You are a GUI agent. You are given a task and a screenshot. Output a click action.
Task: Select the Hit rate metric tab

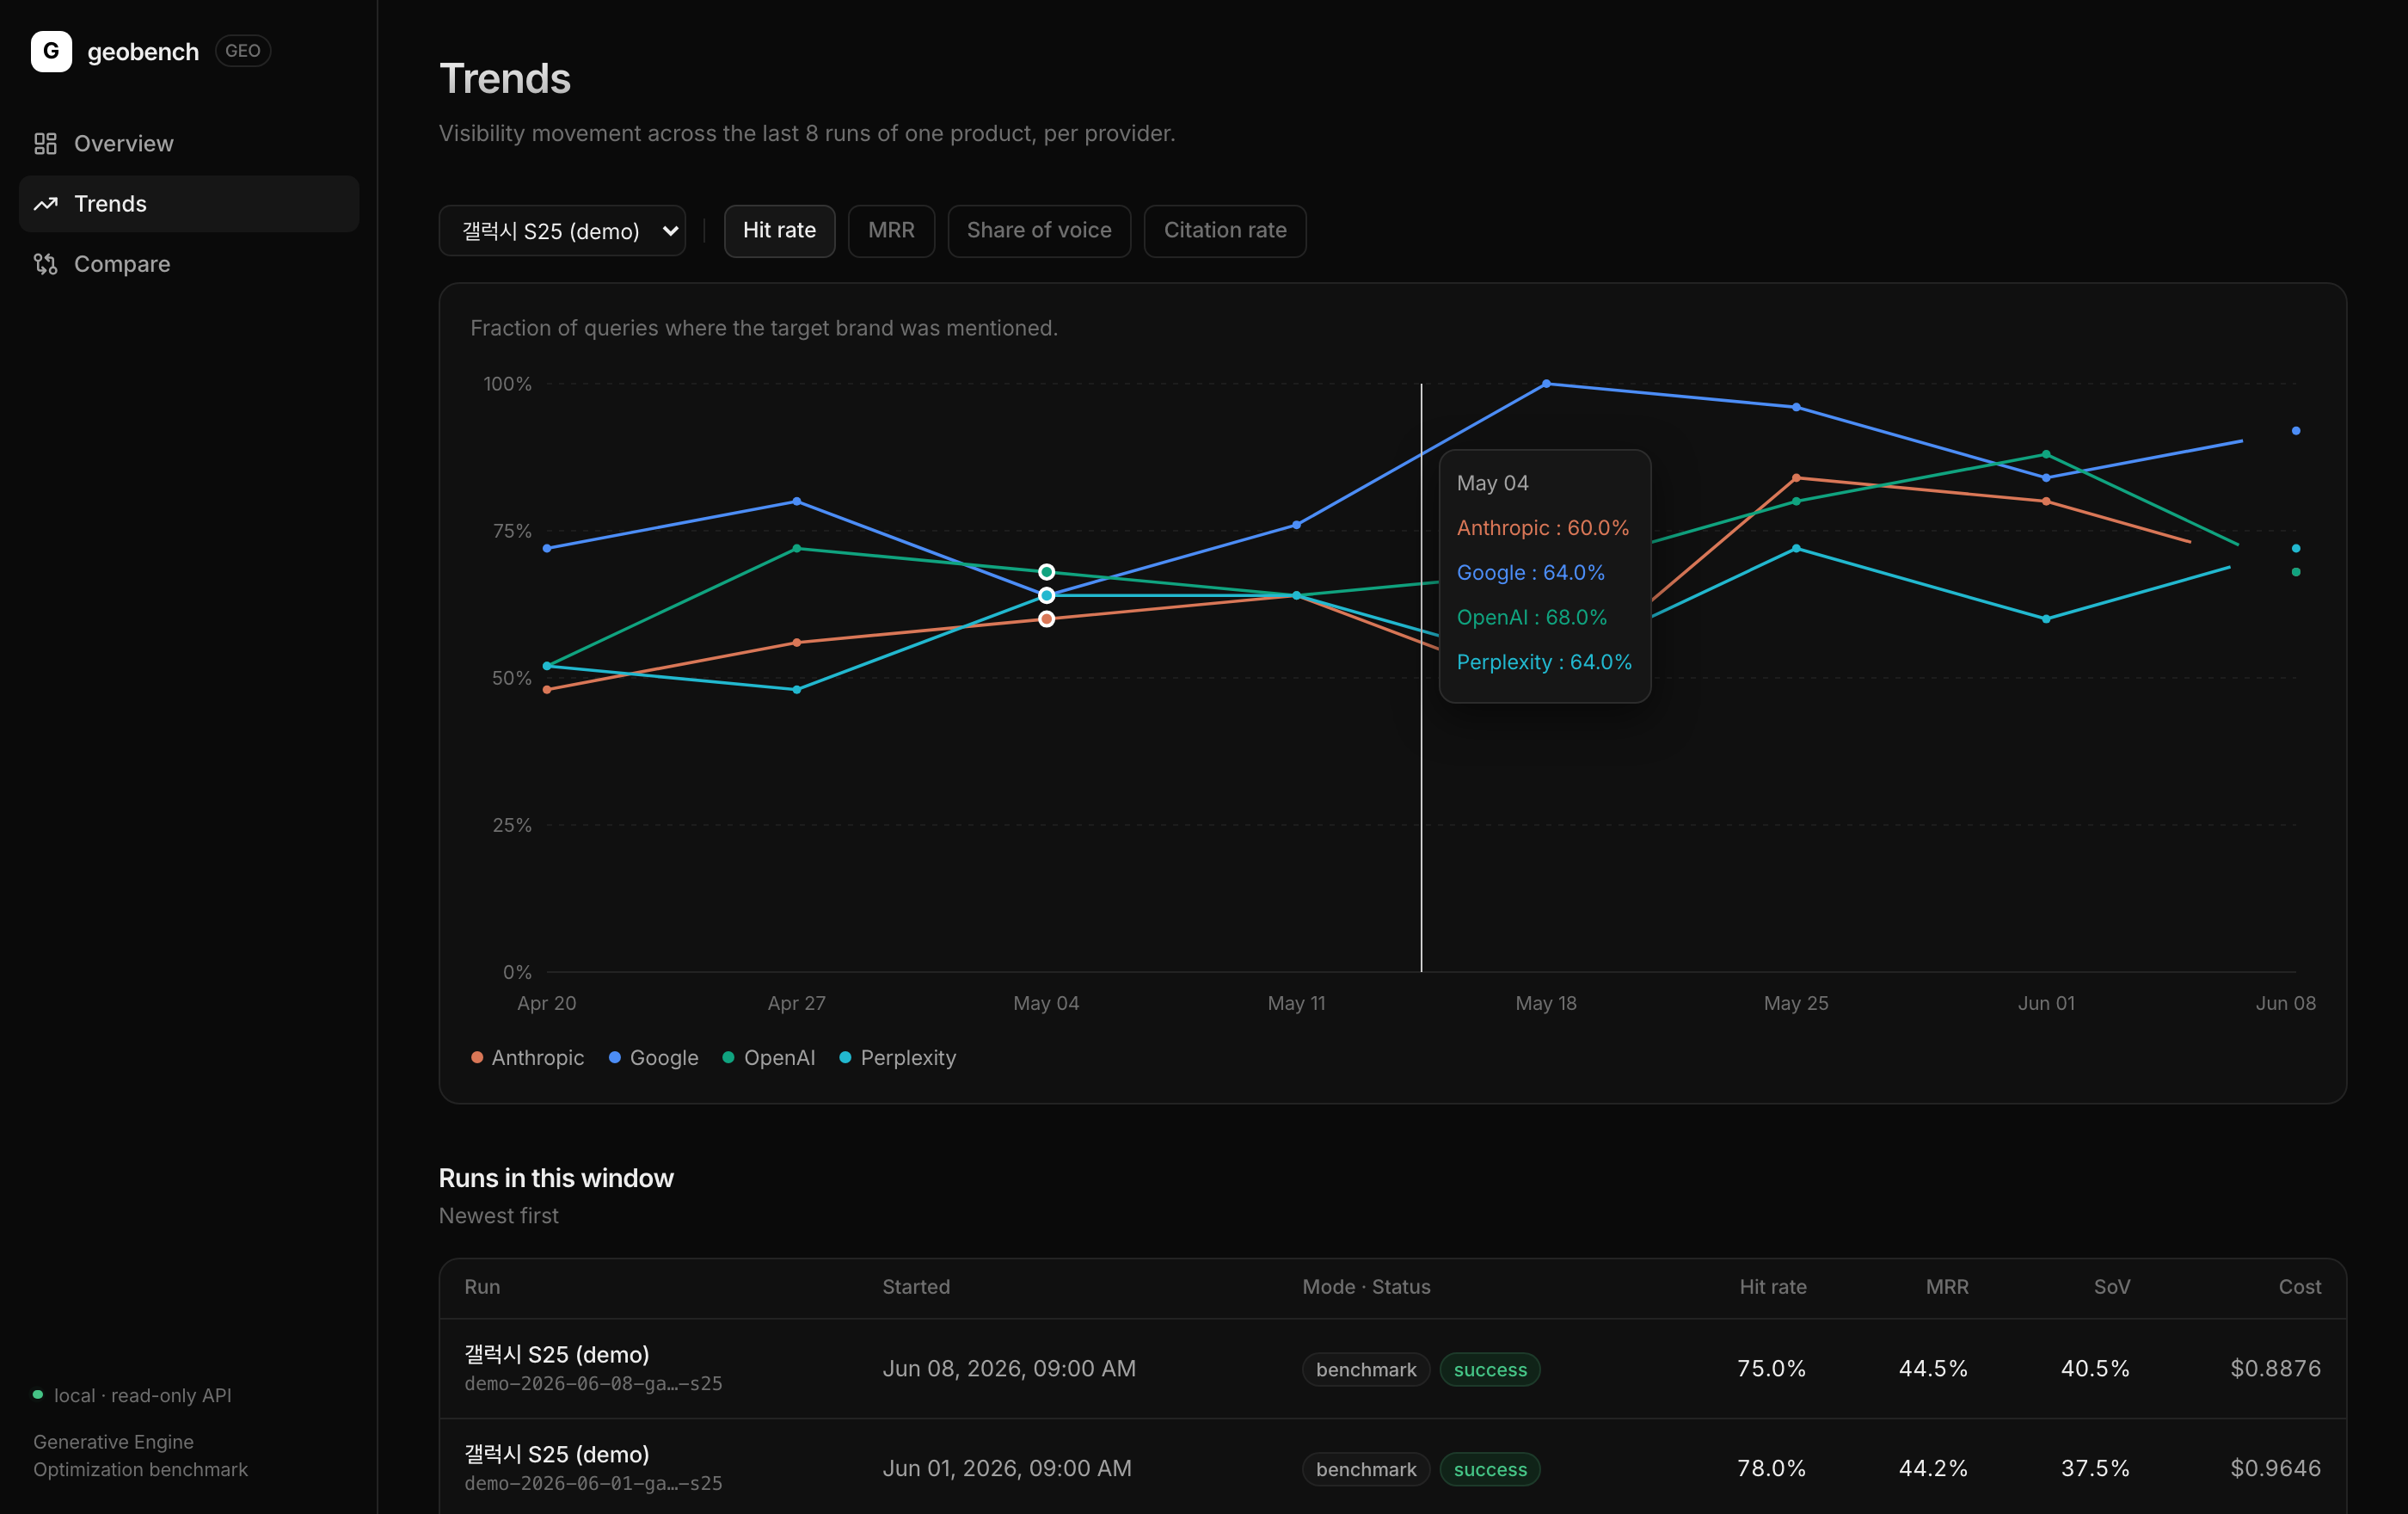coord(779,231)
